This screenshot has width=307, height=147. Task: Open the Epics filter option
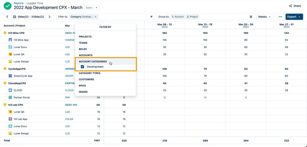[83, 86]
